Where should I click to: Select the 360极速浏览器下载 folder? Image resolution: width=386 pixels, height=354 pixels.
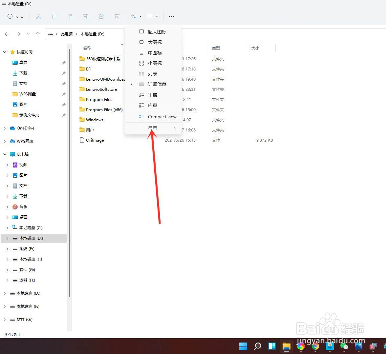pos(100,59)
